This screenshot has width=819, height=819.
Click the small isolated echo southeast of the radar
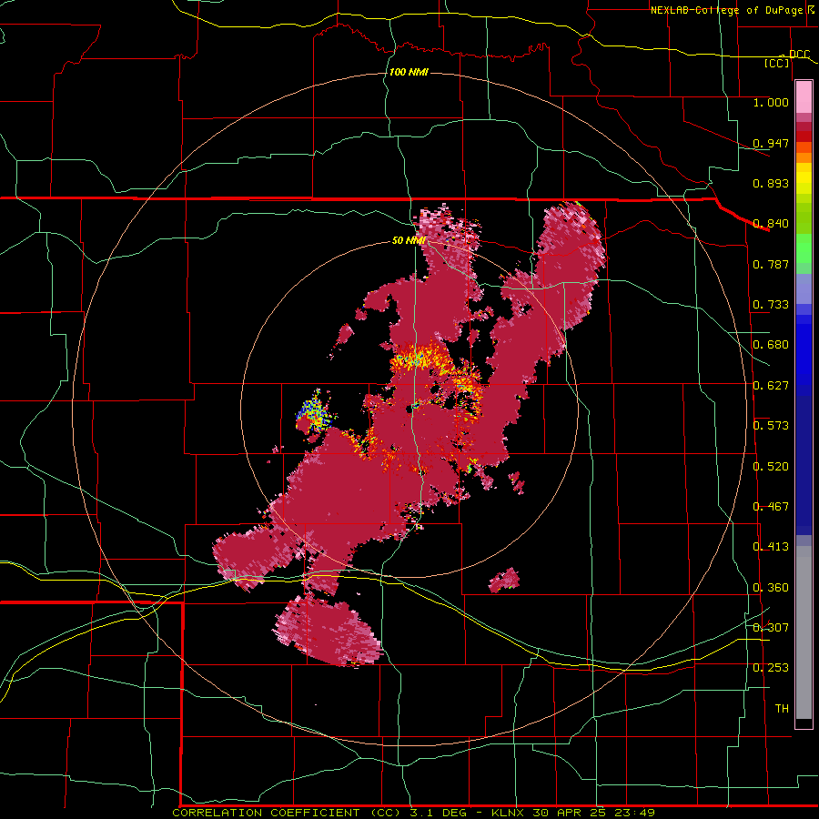[504, 580]
